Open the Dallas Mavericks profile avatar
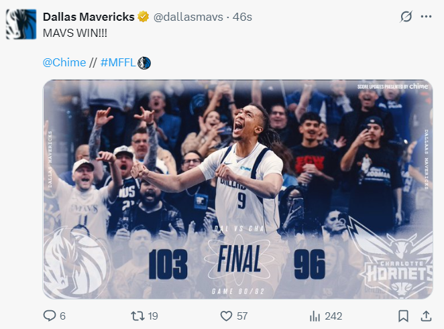Image resolution: width=444 pixels, height=329 pixels. click(21, 24)
